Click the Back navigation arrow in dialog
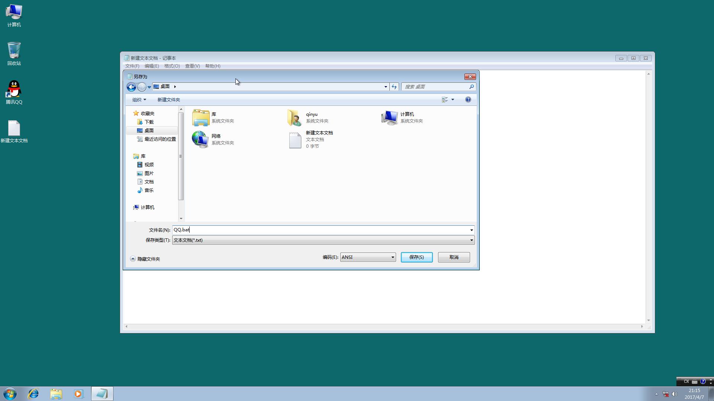Viewport: 714px width, 401px height. 131,87
